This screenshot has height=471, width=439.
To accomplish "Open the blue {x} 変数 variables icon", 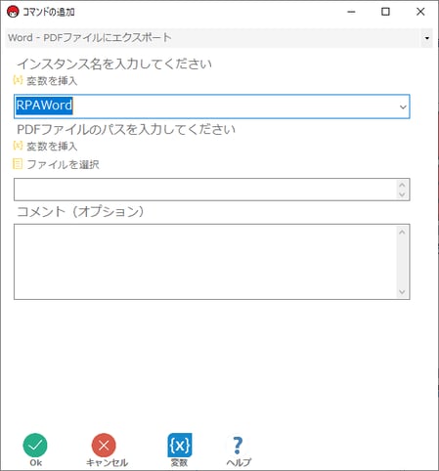I will pyautogui.click(x=180, y=446).
